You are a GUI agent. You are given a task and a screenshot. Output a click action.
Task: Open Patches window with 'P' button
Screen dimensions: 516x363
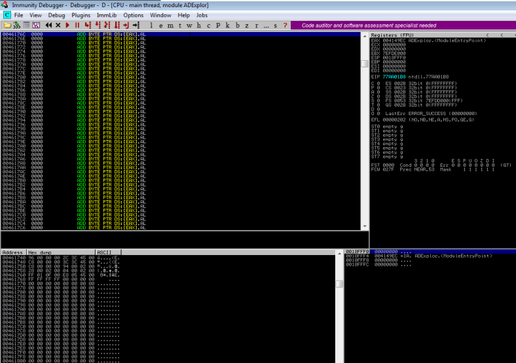click(218, 25)
